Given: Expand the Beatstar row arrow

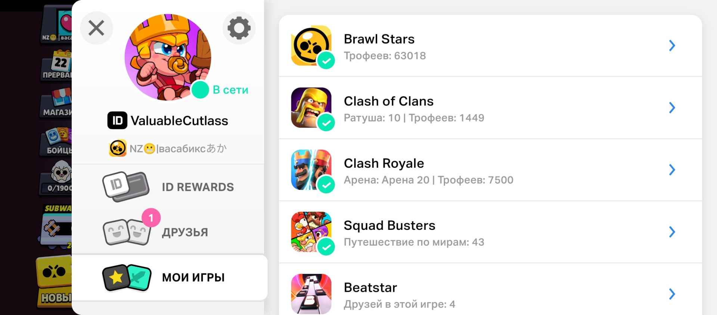Looking at the screenshot, I should [672, 294].
